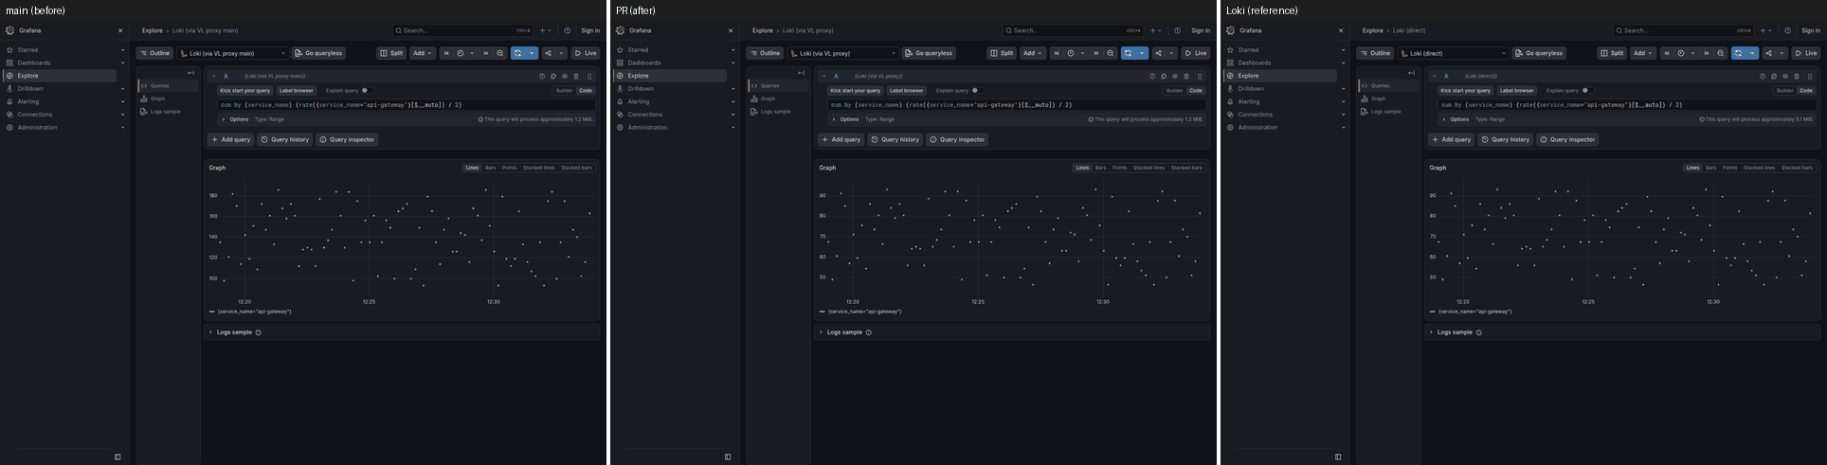The image size is (1827, 465).
Task: Open new plus menu in main (before) top bar
Action: tap(545, 30)
